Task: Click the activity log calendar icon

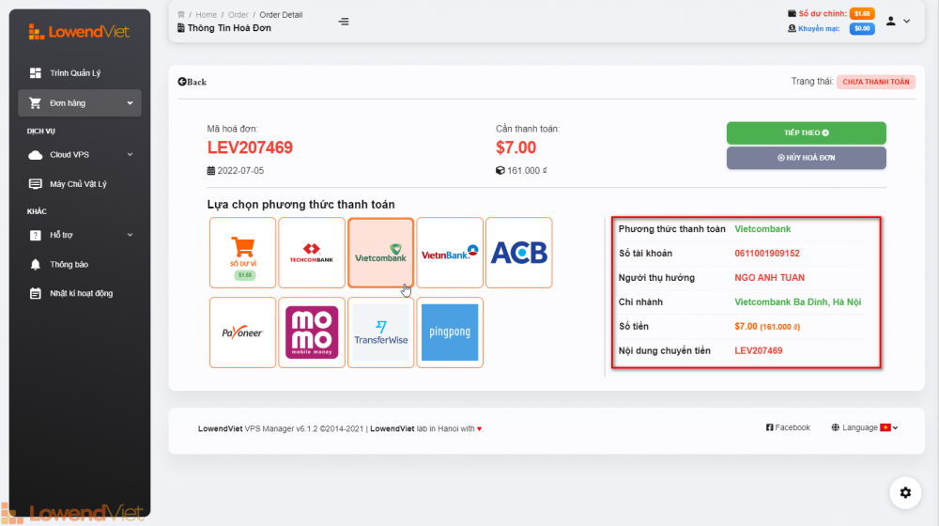Action: point(36,294)
